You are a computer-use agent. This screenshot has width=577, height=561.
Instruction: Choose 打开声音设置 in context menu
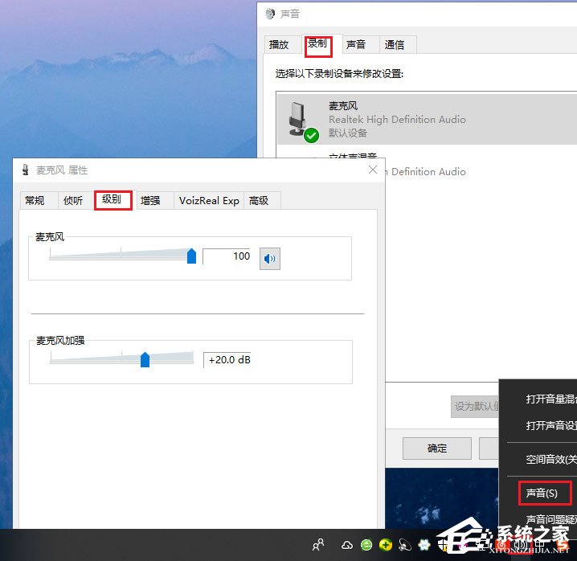tap(551, 426)
